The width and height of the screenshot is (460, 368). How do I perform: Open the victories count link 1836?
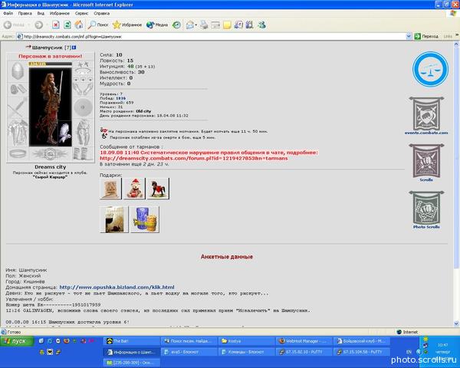[120, 98]
